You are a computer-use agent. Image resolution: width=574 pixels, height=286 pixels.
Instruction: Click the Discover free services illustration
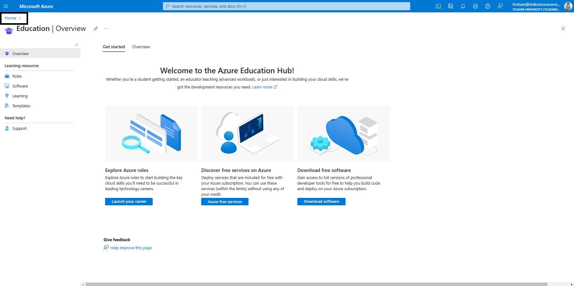pos(248,134)
